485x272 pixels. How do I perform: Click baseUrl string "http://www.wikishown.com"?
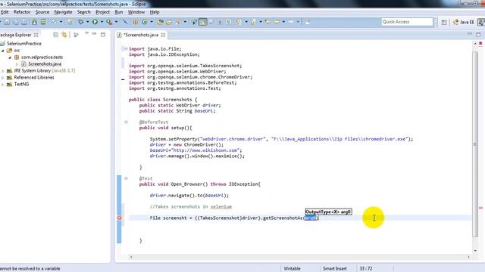click(x=206, y=150)
